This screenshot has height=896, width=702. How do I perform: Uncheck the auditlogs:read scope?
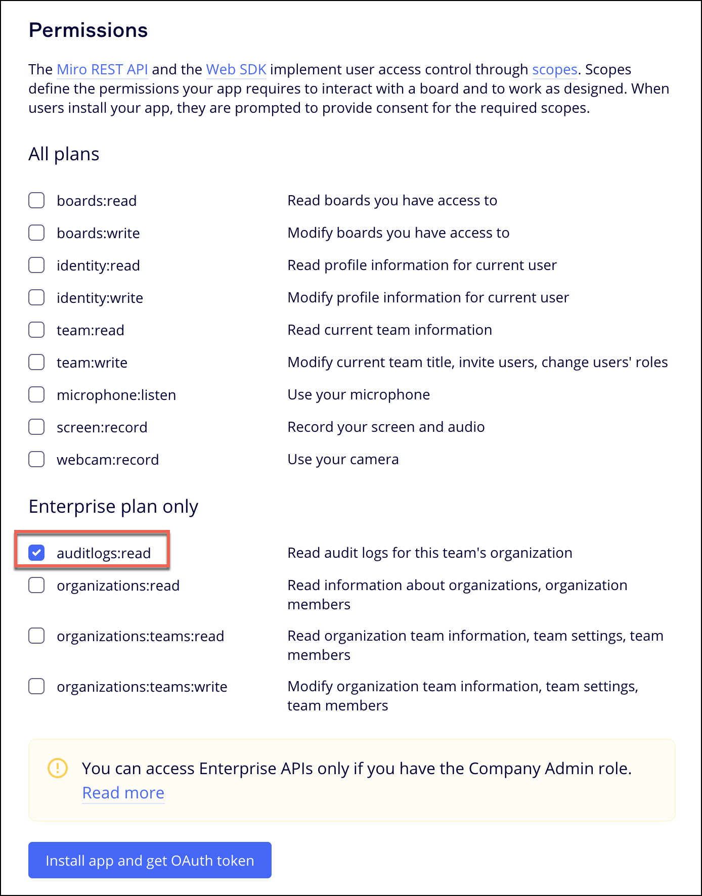36,553
